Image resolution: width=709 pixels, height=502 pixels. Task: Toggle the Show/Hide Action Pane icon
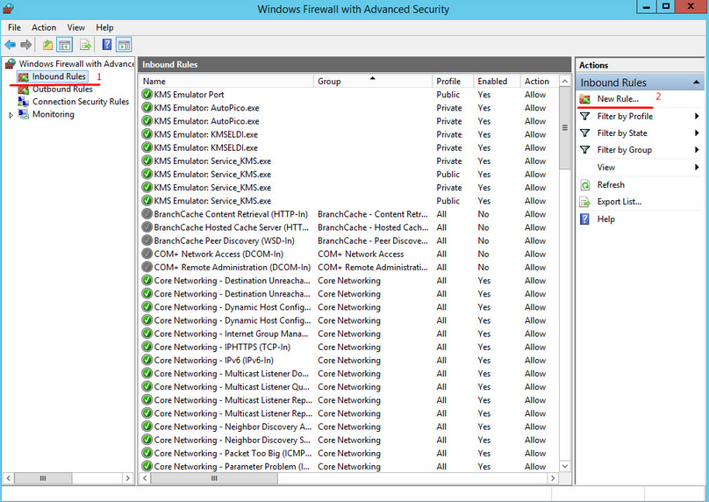[x=124, y=45]
